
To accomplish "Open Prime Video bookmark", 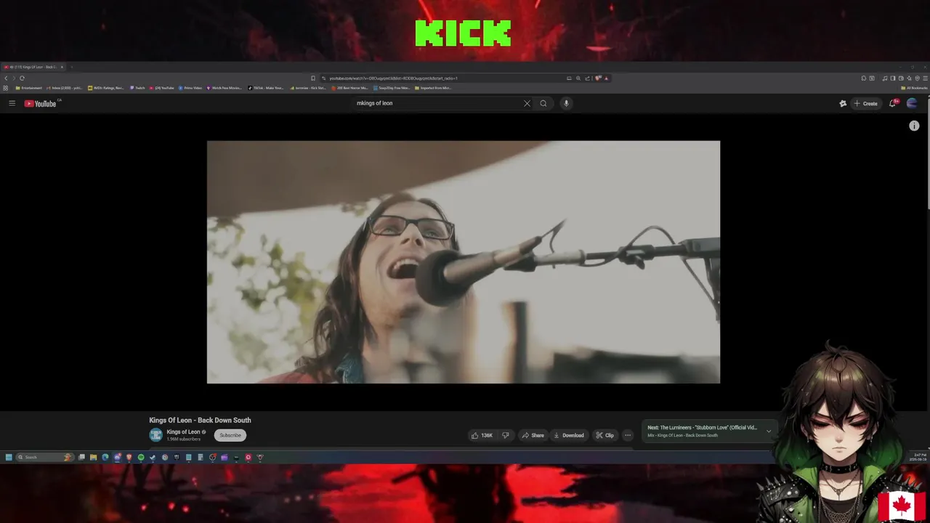I will click(x=190, y=88).
